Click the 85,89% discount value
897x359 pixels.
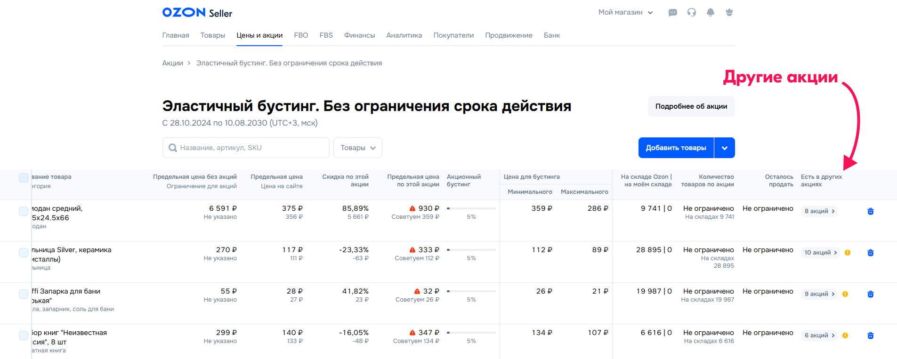pyautogui.click(x=356, y=208)
